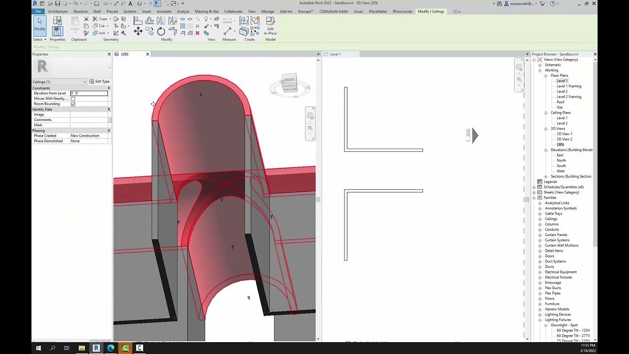This screenshot has width=629, height=354.
Task: Select the North elevation view
Action: click(561, 160)
